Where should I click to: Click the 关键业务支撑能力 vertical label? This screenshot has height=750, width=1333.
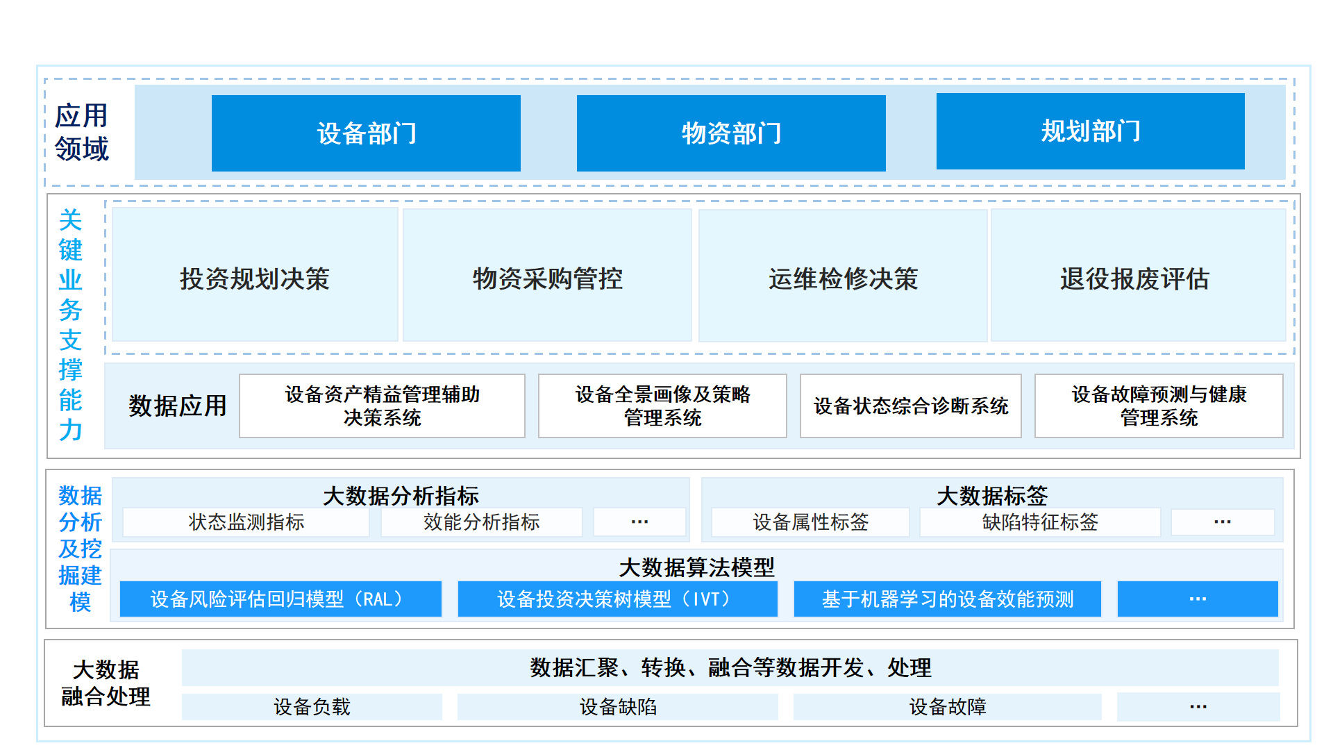70,325
